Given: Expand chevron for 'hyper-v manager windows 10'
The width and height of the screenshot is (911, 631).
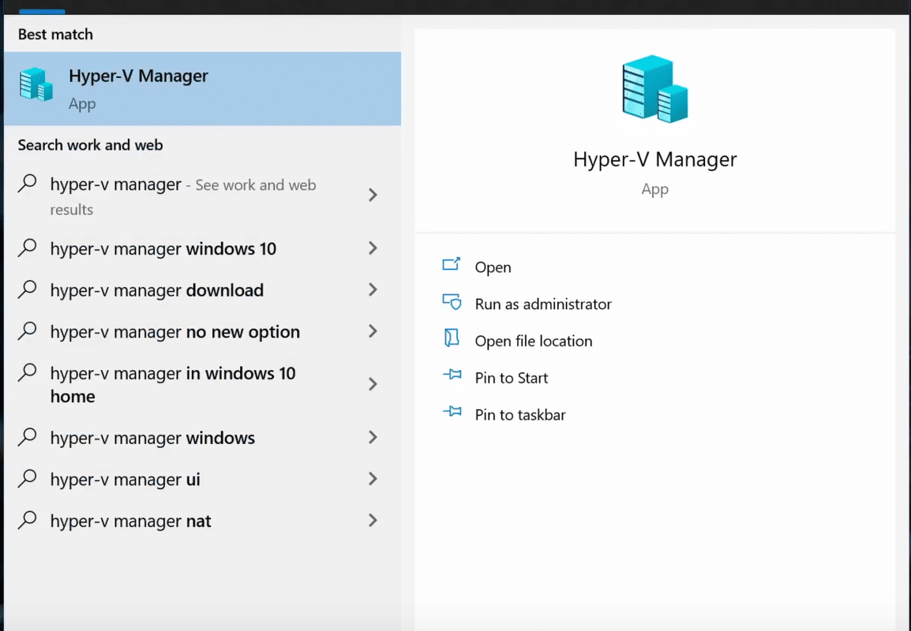Looking at the screenshot, I should (x=373, y=248).
